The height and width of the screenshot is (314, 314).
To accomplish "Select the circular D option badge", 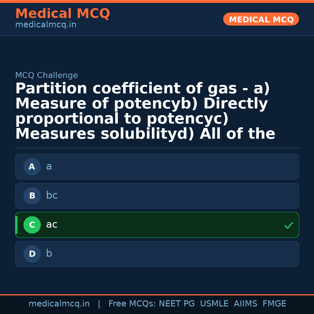I will (32, 254).
